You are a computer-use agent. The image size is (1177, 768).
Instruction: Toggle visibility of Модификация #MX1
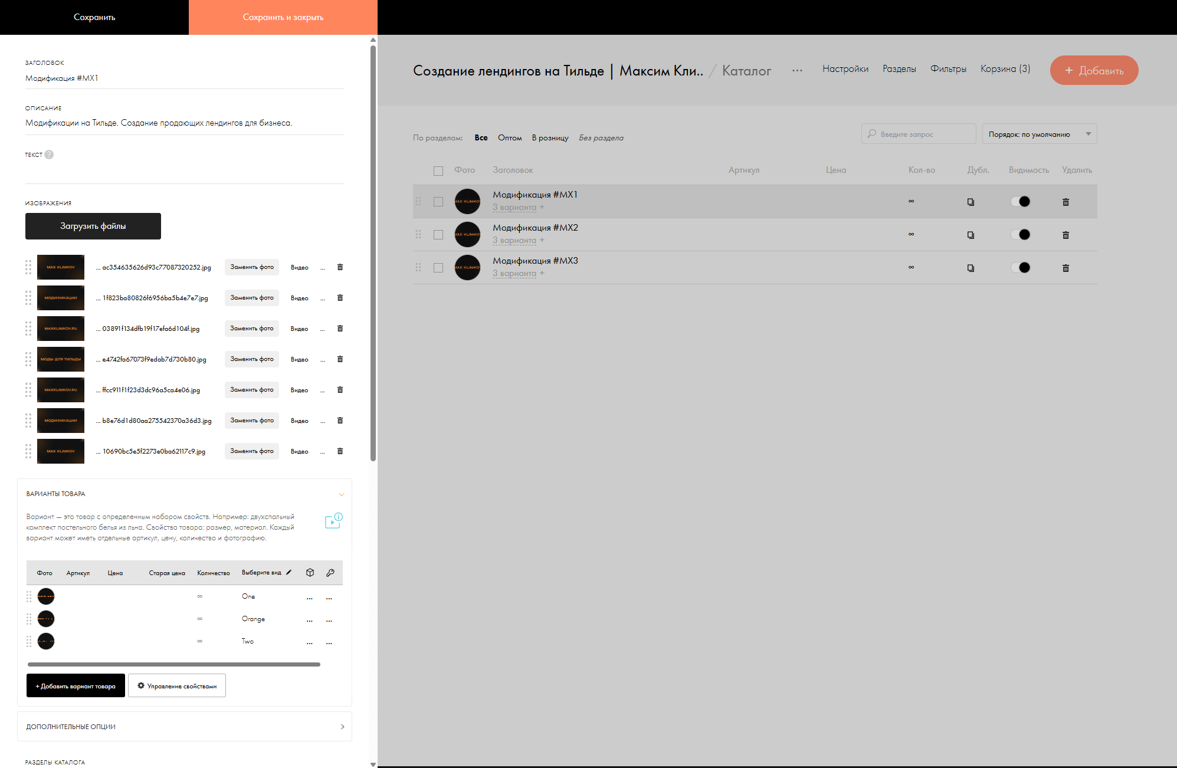[1020, 202]
